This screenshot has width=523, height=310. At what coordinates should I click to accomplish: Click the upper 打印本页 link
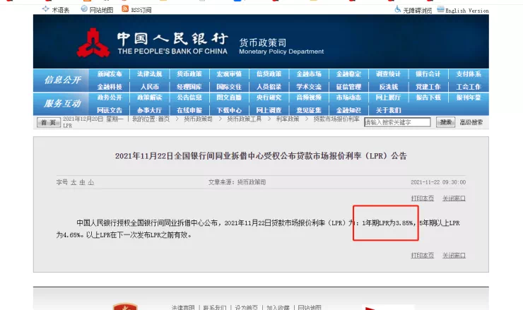(422, 198)
